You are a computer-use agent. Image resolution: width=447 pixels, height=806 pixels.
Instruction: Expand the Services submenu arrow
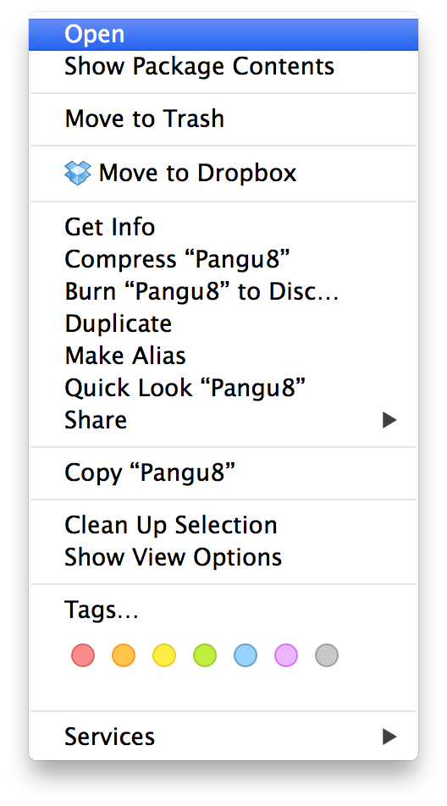pyautogui.click(x=389, y=737)
